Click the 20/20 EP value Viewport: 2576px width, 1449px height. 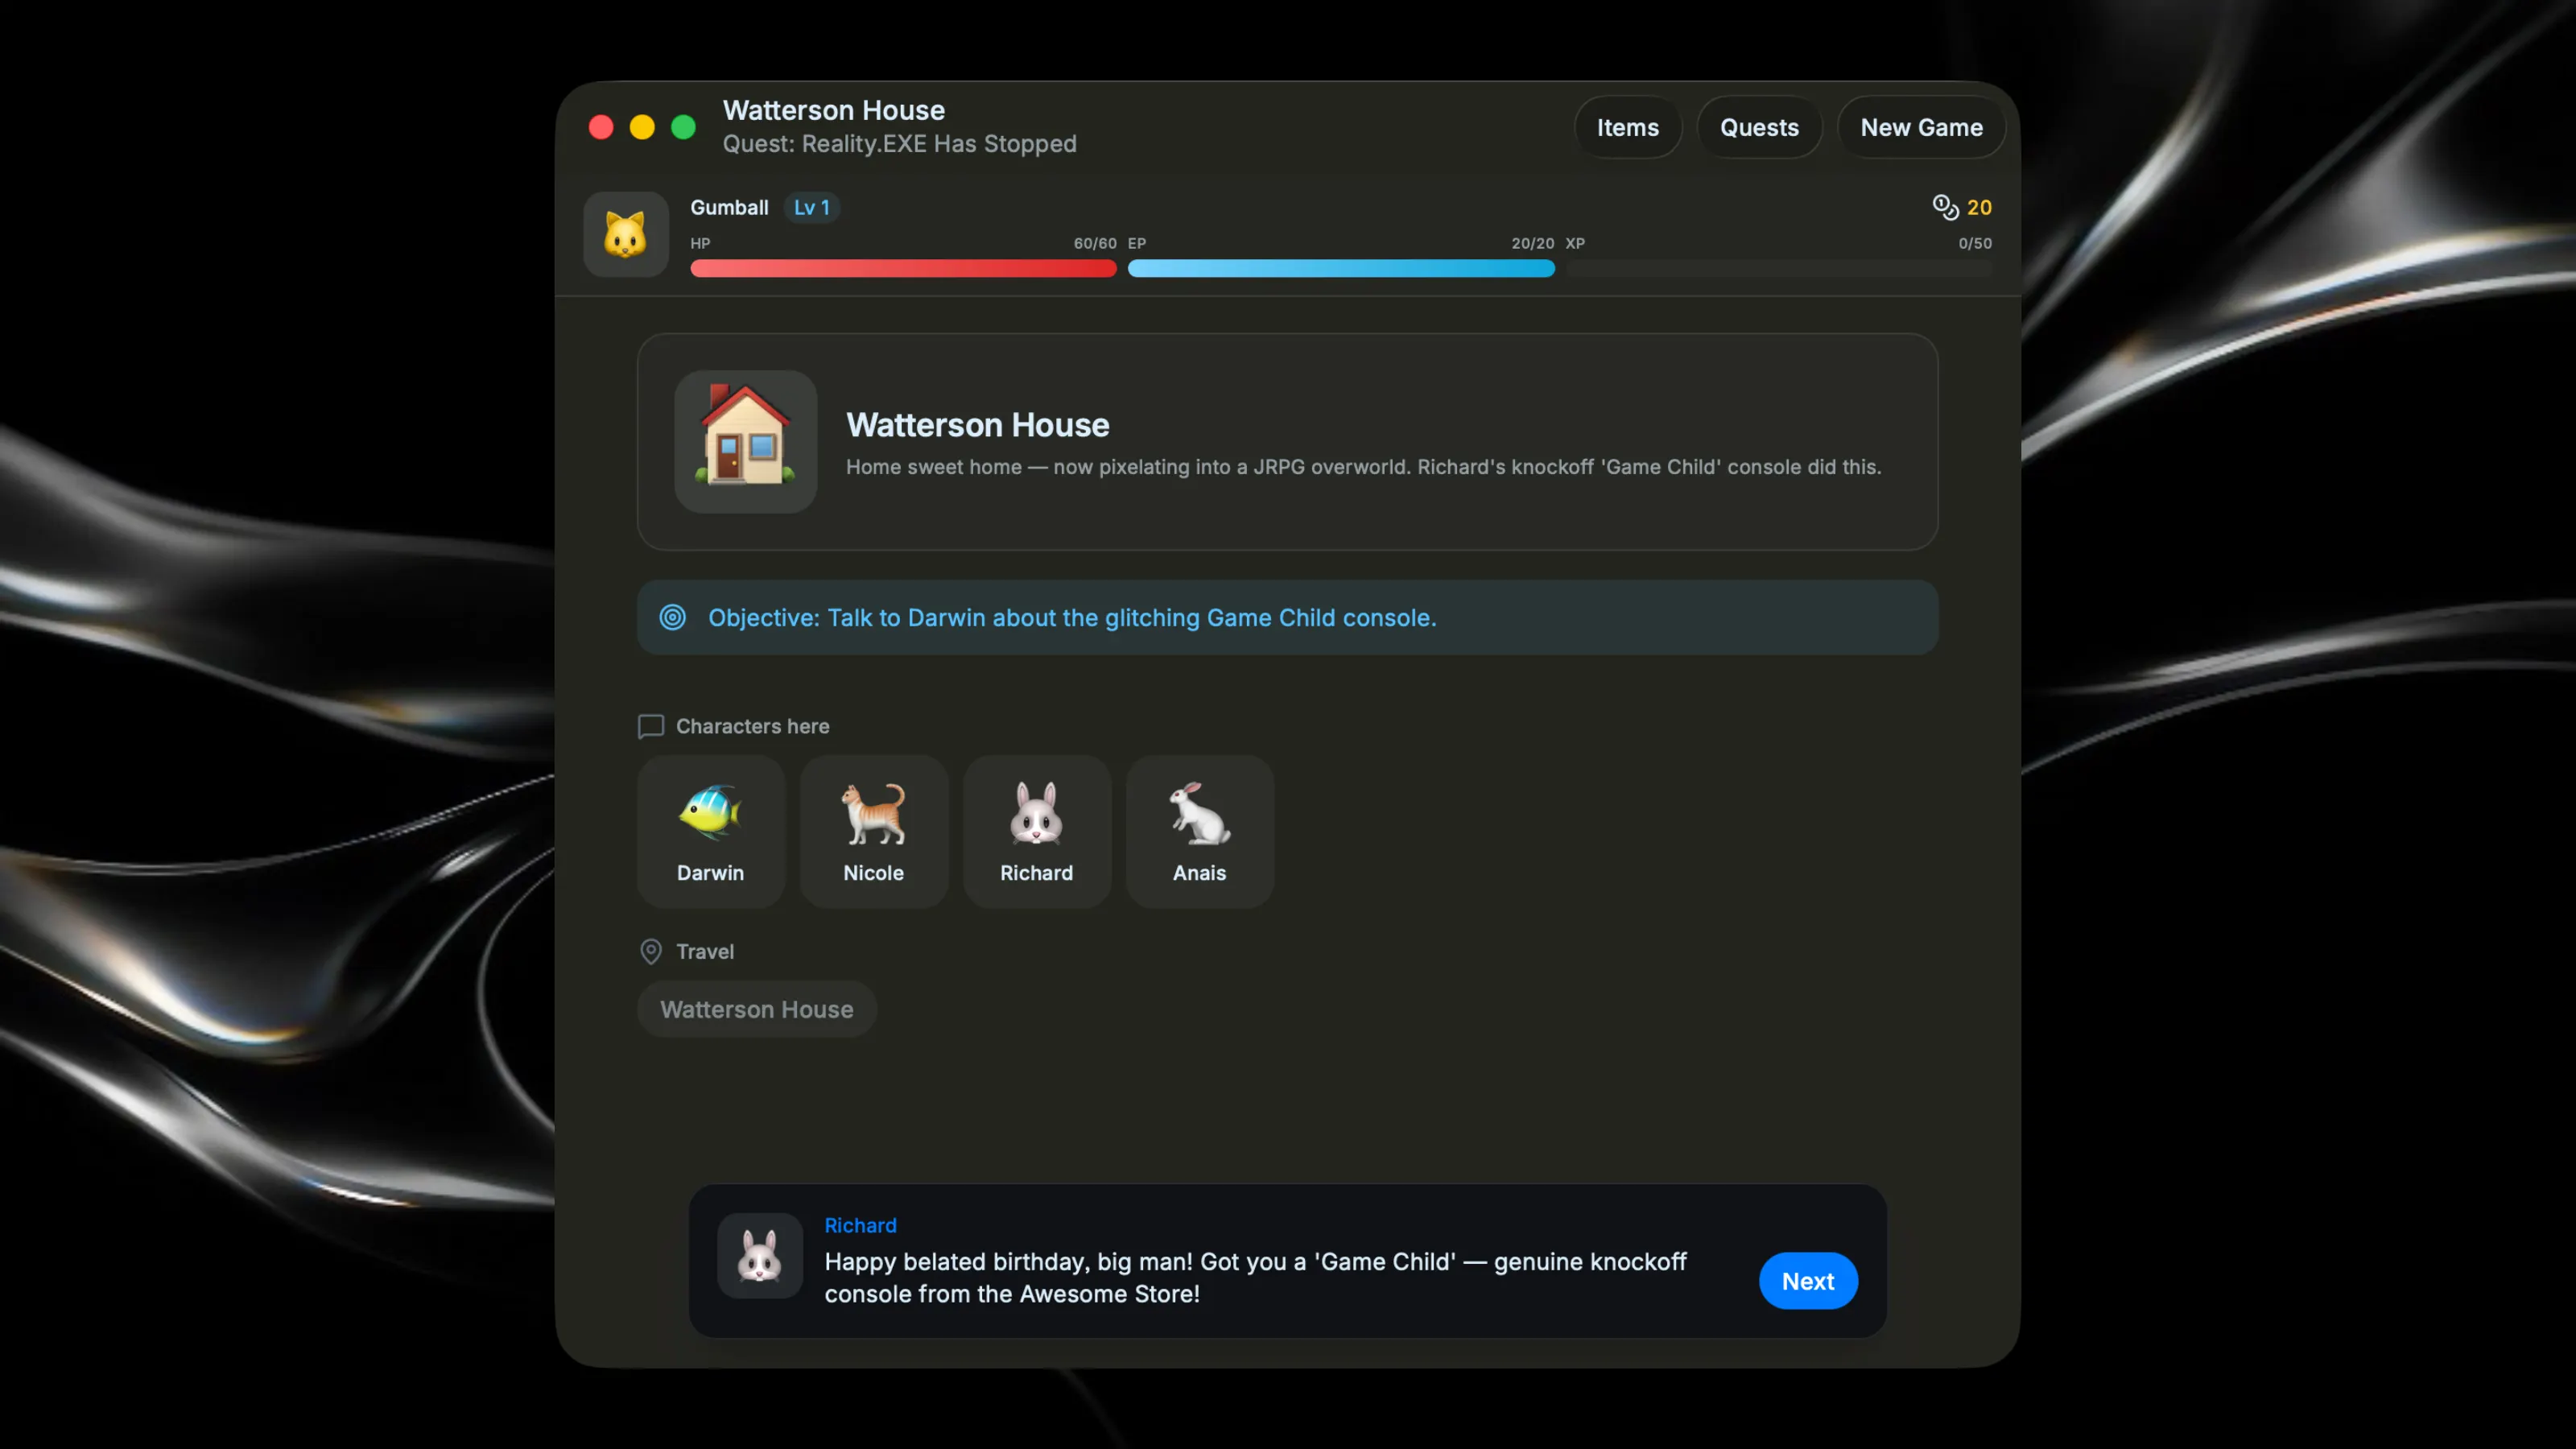pyautogui.click(x=1533, y=243)
